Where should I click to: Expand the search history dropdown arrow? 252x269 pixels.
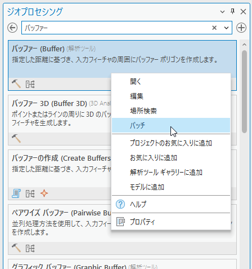coord(226,28)
